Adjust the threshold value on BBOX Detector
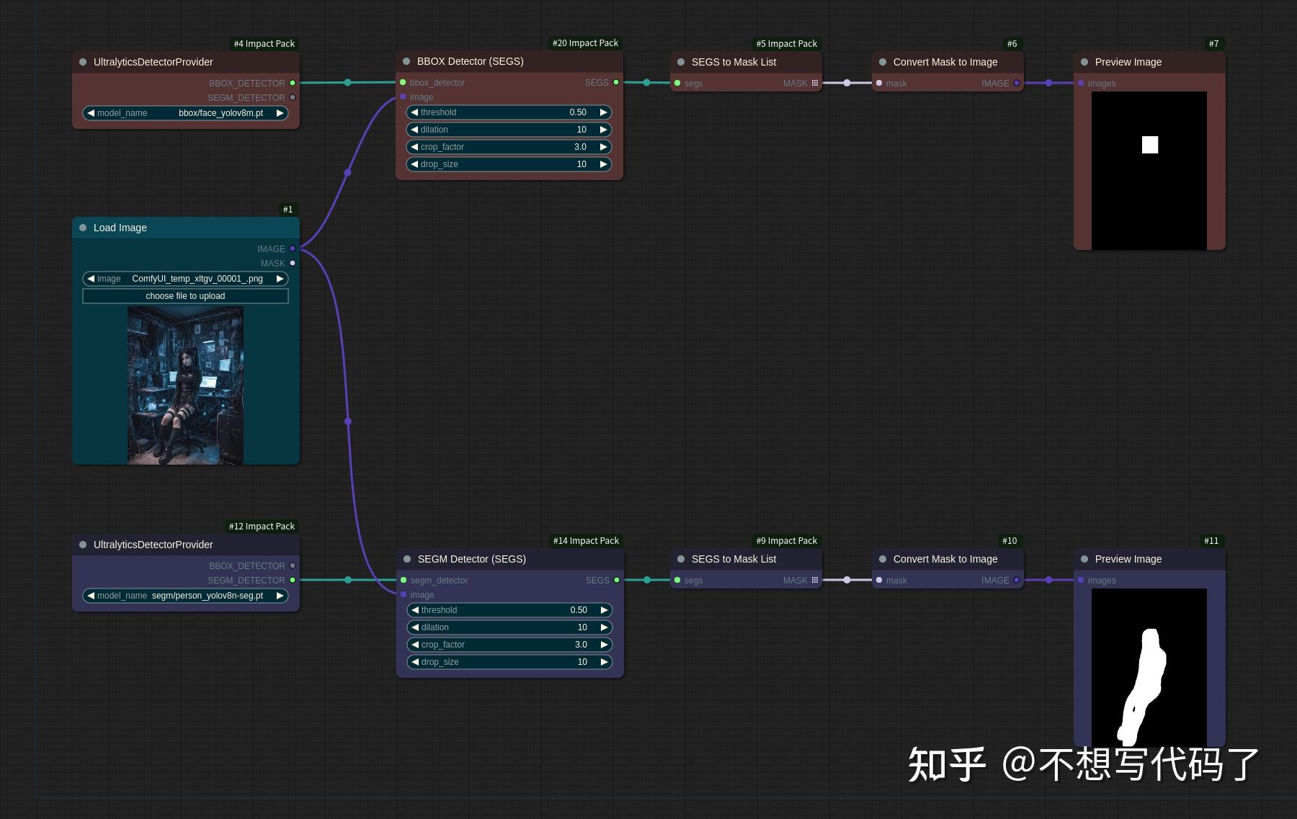 [x=509, y=112]
